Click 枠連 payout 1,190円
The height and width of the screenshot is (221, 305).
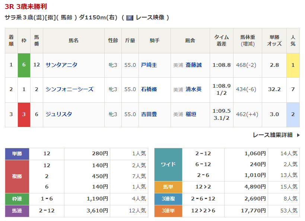point(97,199)
